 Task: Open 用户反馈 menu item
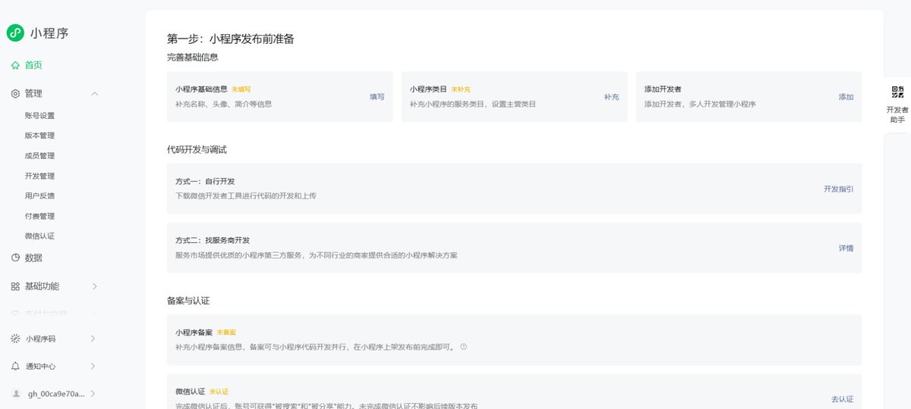click(39, 196)
